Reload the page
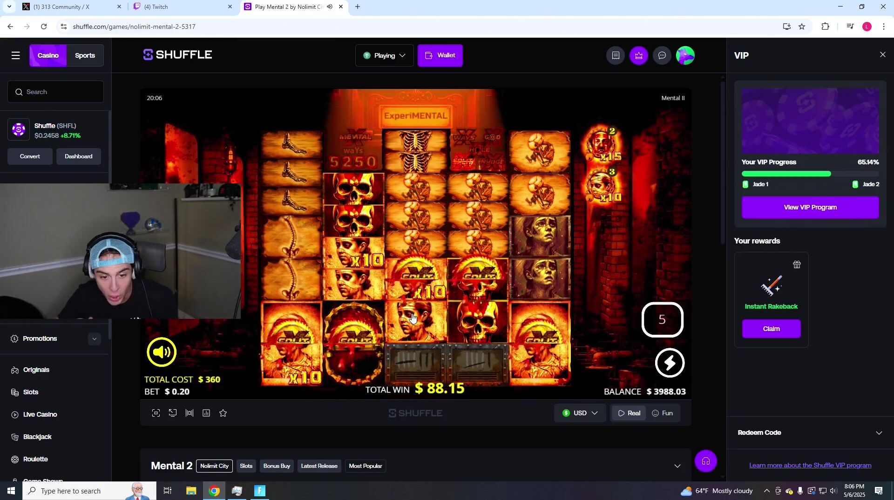 point(44,27)
